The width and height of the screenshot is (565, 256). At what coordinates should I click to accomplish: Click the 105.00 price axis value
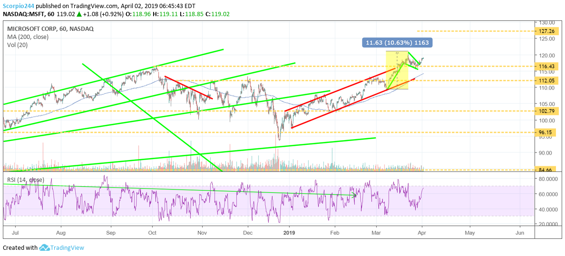pyautogui.click(x=547, y=104)
